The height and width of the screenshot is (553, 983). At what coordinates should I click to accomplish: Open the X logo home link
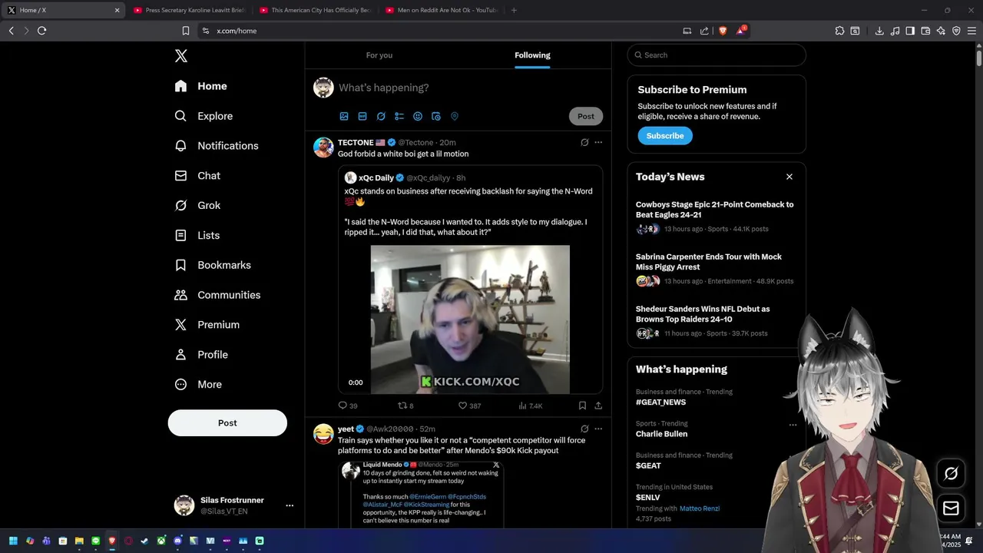click(x=181, y=56)
